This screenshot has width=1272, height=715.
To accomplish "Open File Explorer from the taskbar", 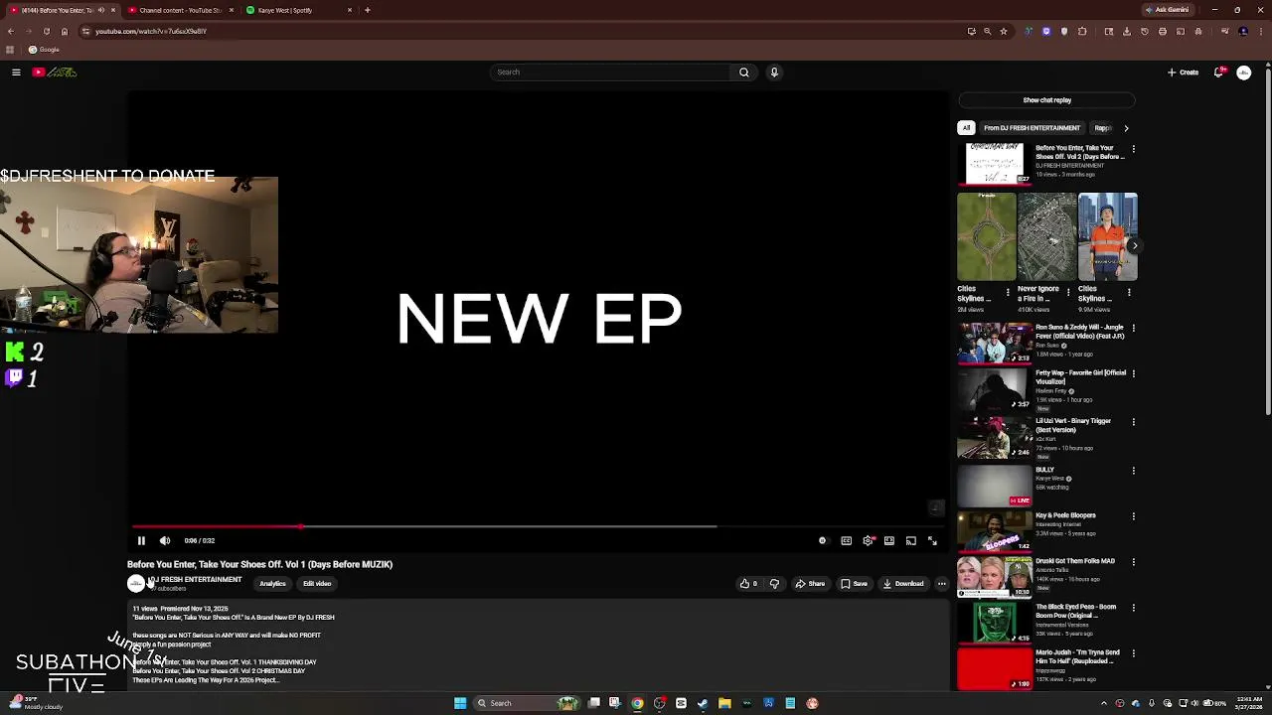I will coord(724,704).
